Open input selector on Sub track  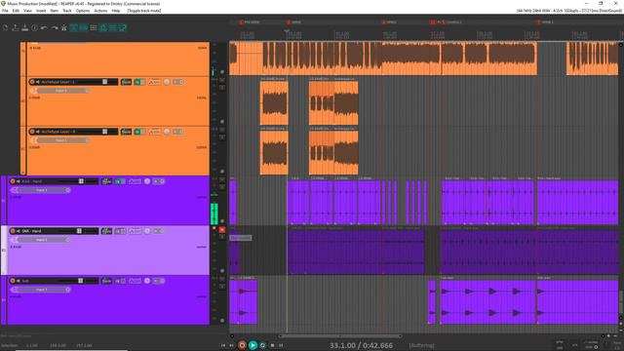pos(41,291)
